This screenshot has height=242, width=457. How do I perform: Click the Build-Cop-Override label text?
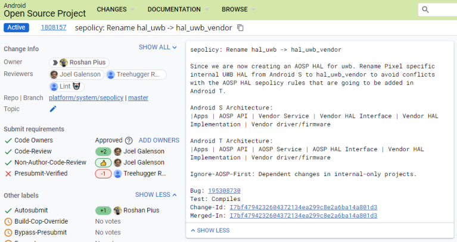(41, 221)
